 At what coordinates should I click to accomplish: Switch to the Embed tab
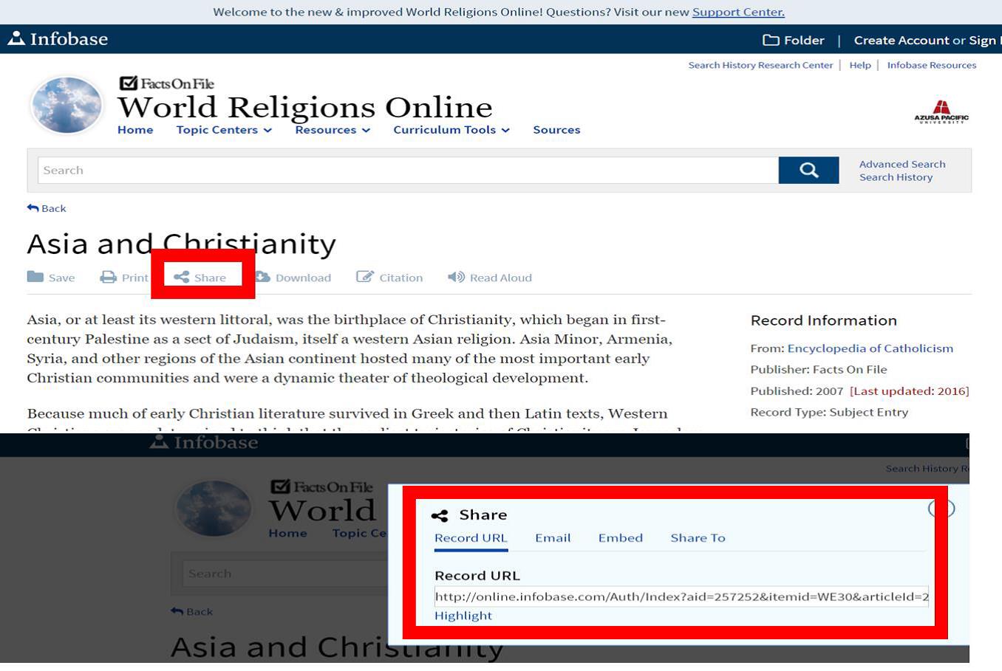point(621,538)
